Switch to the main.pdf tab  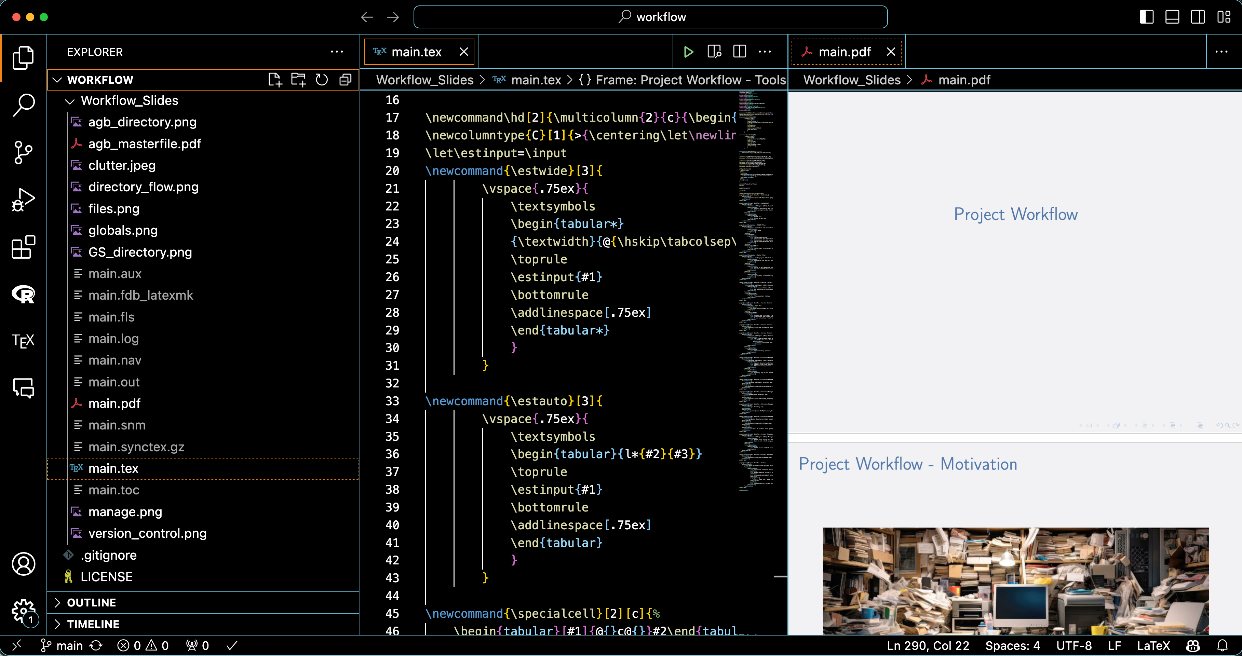pyautogui.click(x=844, y=52)
